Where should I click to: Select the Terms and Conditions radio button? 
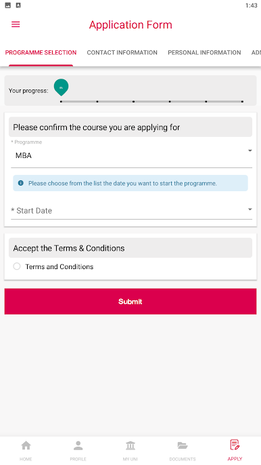pos(17,266)
